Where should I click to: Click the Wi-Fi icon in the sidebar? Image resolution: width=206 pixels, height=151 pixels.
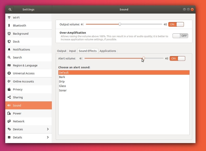click(9, 17)
